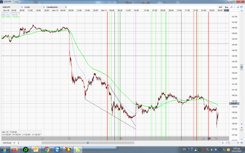Click the OHLC data readout box
Image resolution: width=245 pixels, height=153 pixels.
pyautogui.click(x=22, y=133)
